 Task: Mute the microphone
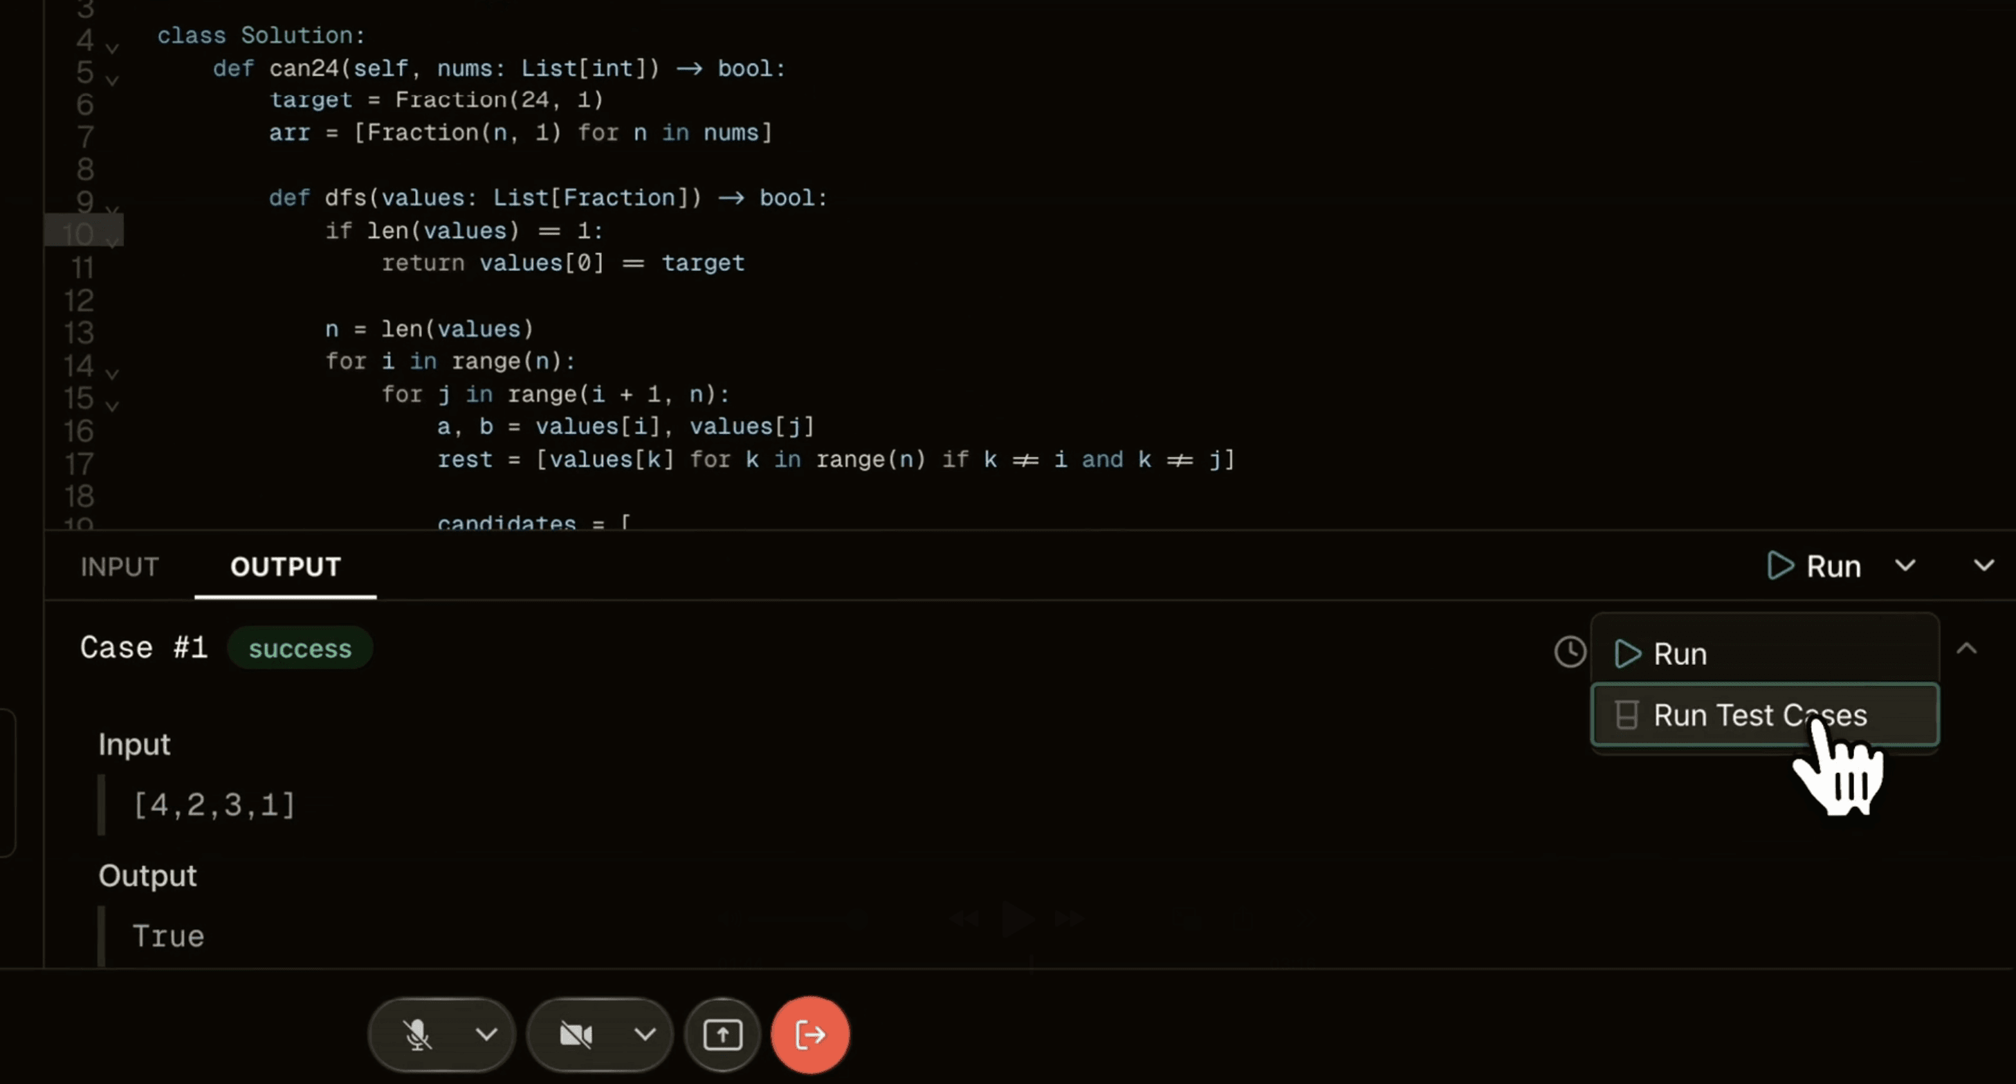coord(419,1034)
